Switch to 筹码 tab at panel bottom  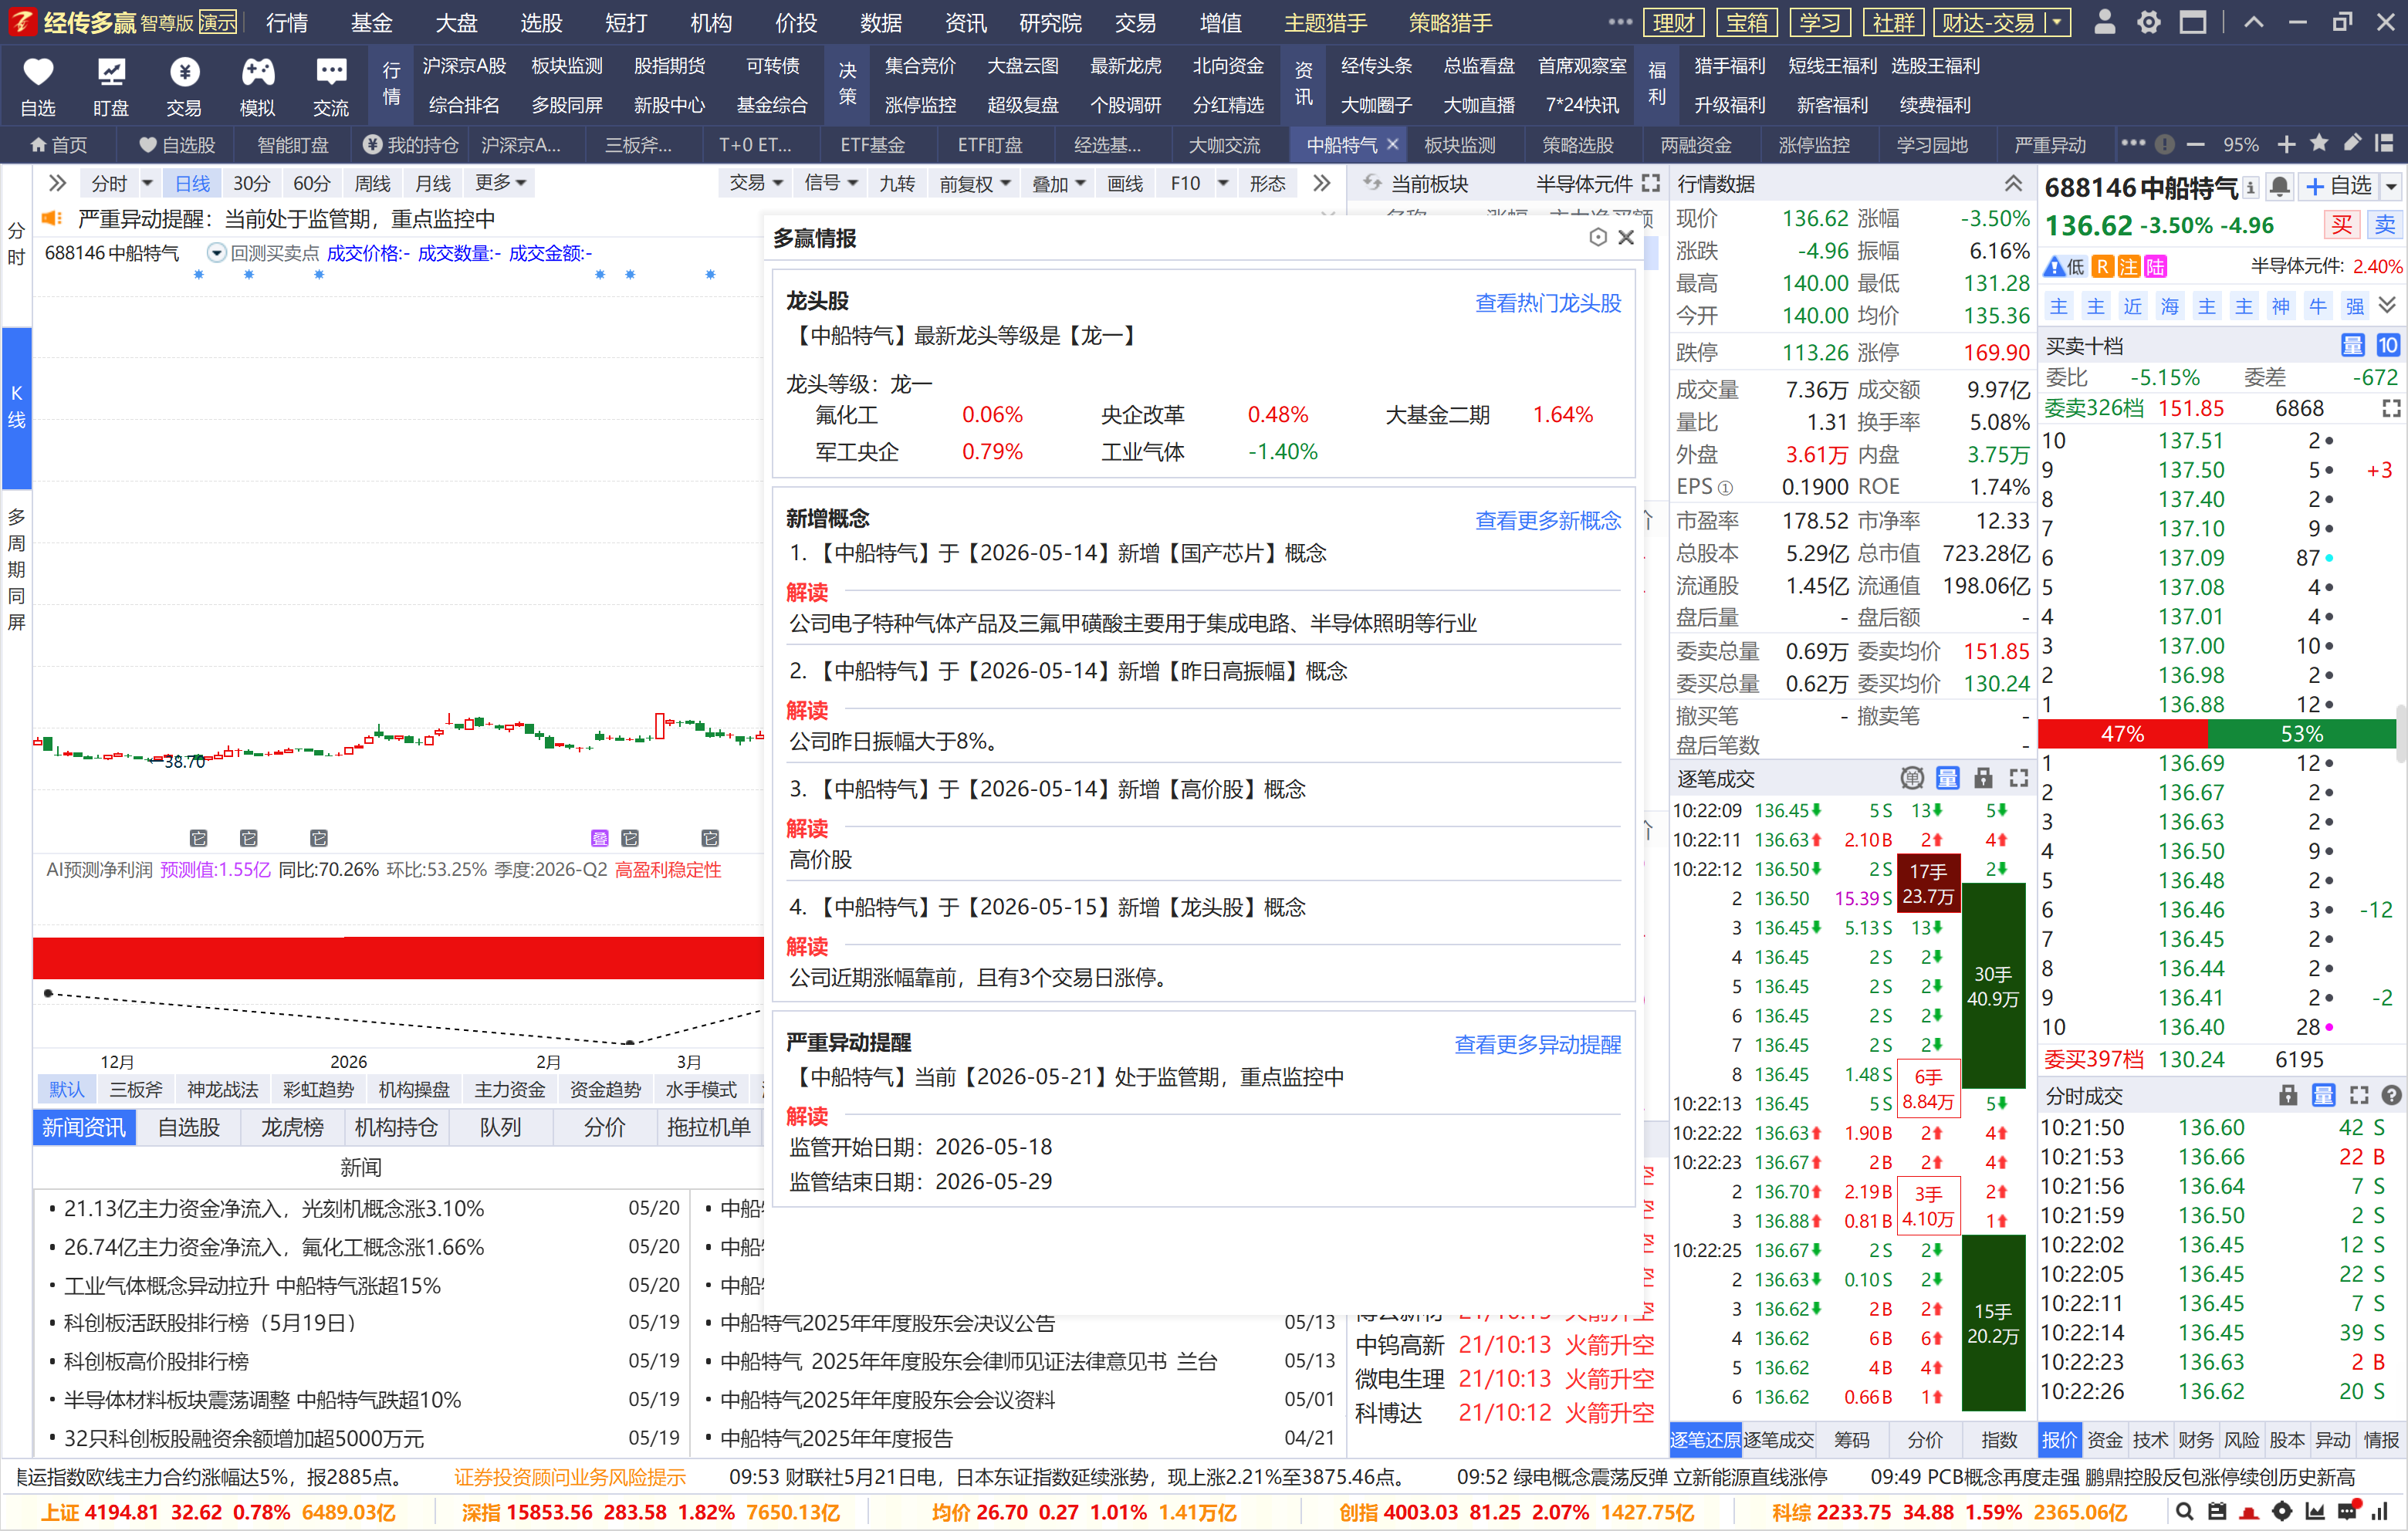coord(1851,1439)
